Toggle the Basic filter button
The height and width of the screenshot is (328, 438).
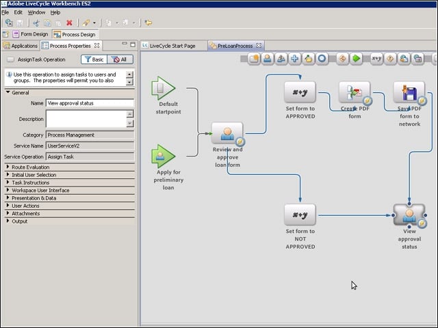click(94, 59)
